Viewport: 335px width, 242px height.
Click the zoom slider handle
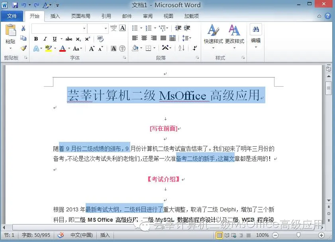coord(298,235)
